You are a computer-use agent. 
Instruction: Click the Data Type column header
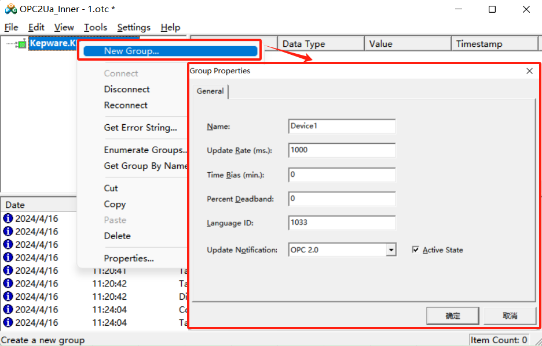321,44
